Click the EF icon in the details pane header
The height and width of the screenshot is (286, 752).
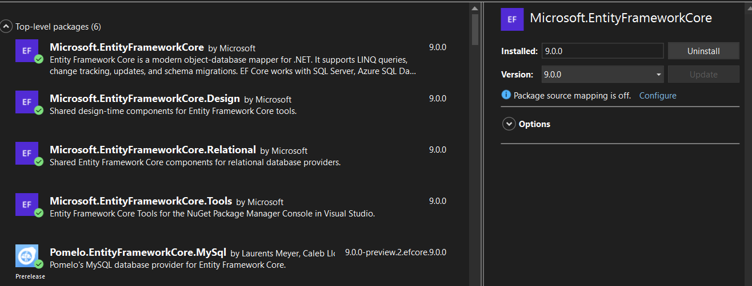[x=512, y=19]
